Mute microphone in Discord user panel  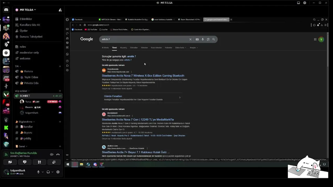coord(38,172)
